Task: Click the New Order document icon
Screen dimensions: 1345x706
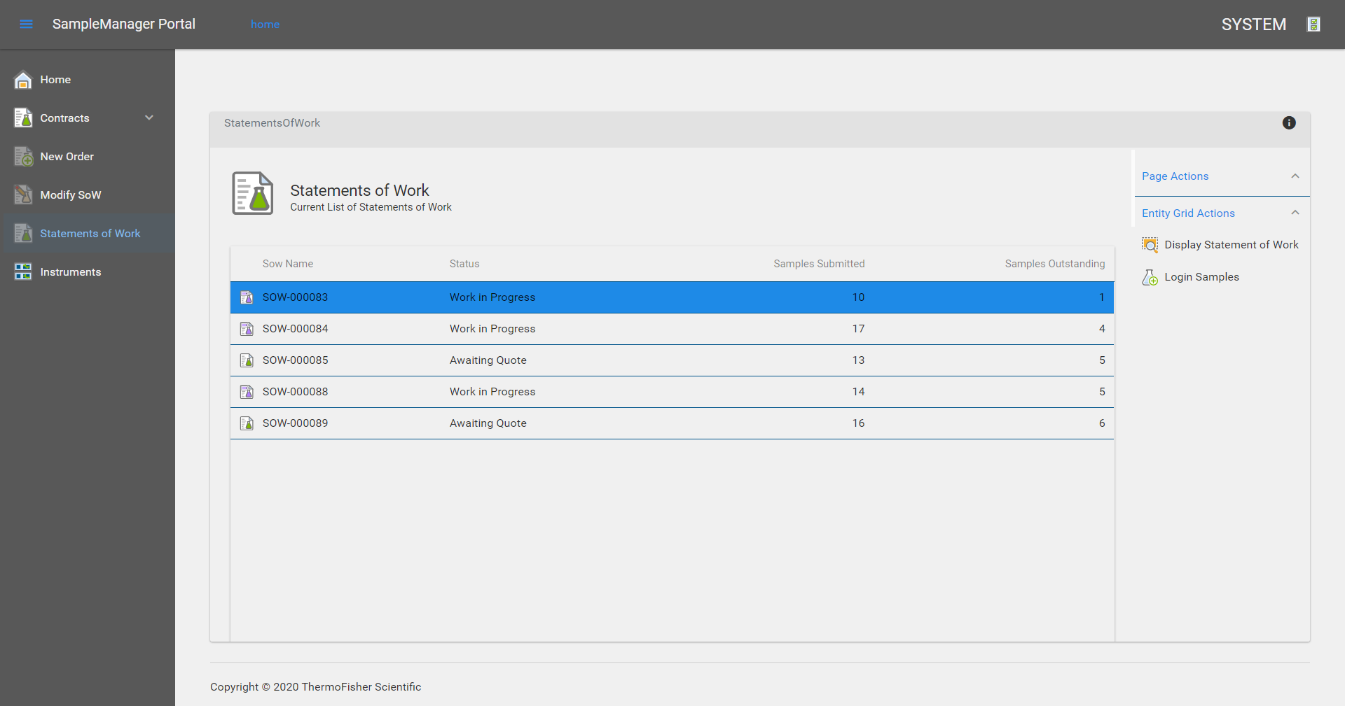Action: click(x=23, y=157)
